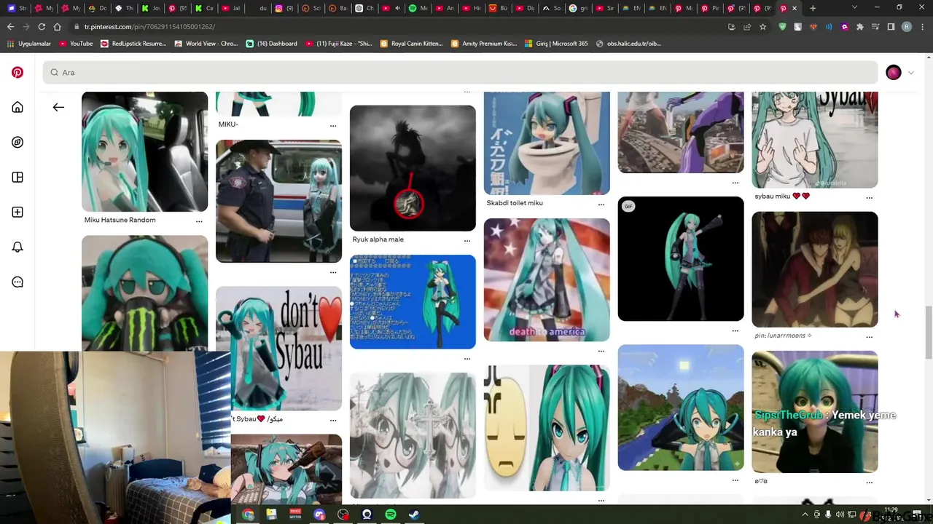
Task: Click the Ara search field
Action: coord(460,72)
